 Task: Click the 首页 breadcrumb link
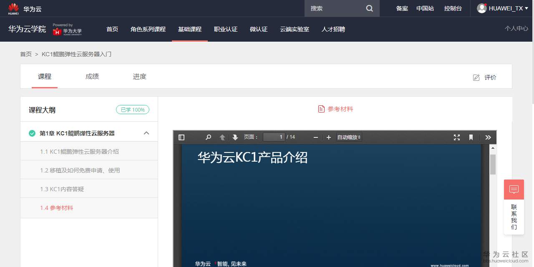tap(26, 54)
